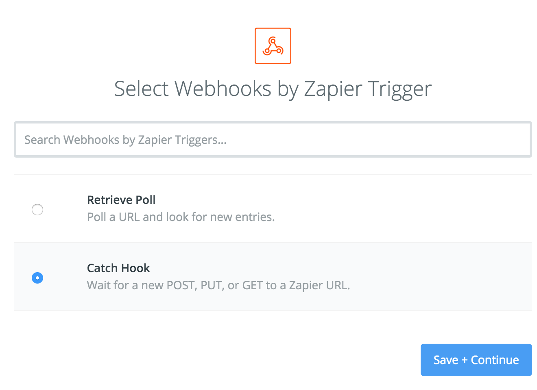Viewport: 537px width, 390px height.
Task: Click the word 'Trigger' in the page heading
Action: [x=399, y=89]
